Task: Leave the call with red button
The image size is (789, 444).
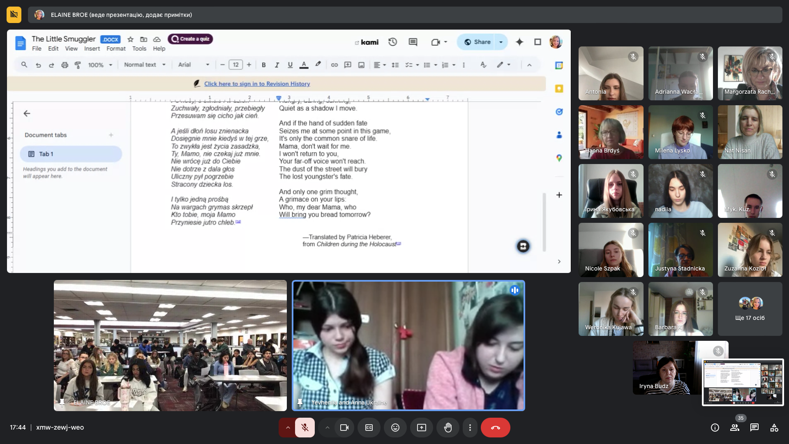Action: click(496, 428)
